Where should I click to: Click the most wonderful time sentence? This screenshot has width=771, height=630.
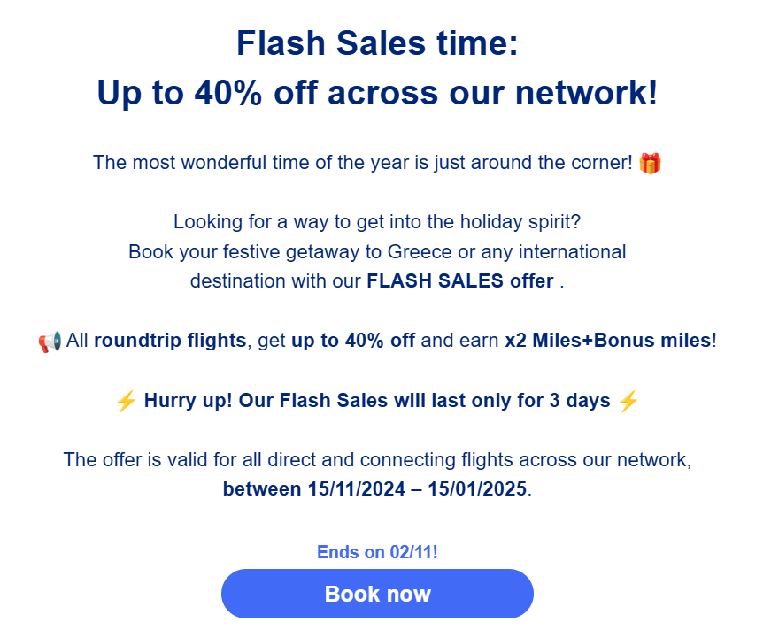(362, 163)
